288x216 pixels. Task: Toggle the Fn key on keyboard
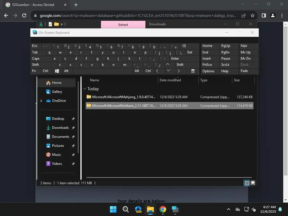tap(36, 71)
